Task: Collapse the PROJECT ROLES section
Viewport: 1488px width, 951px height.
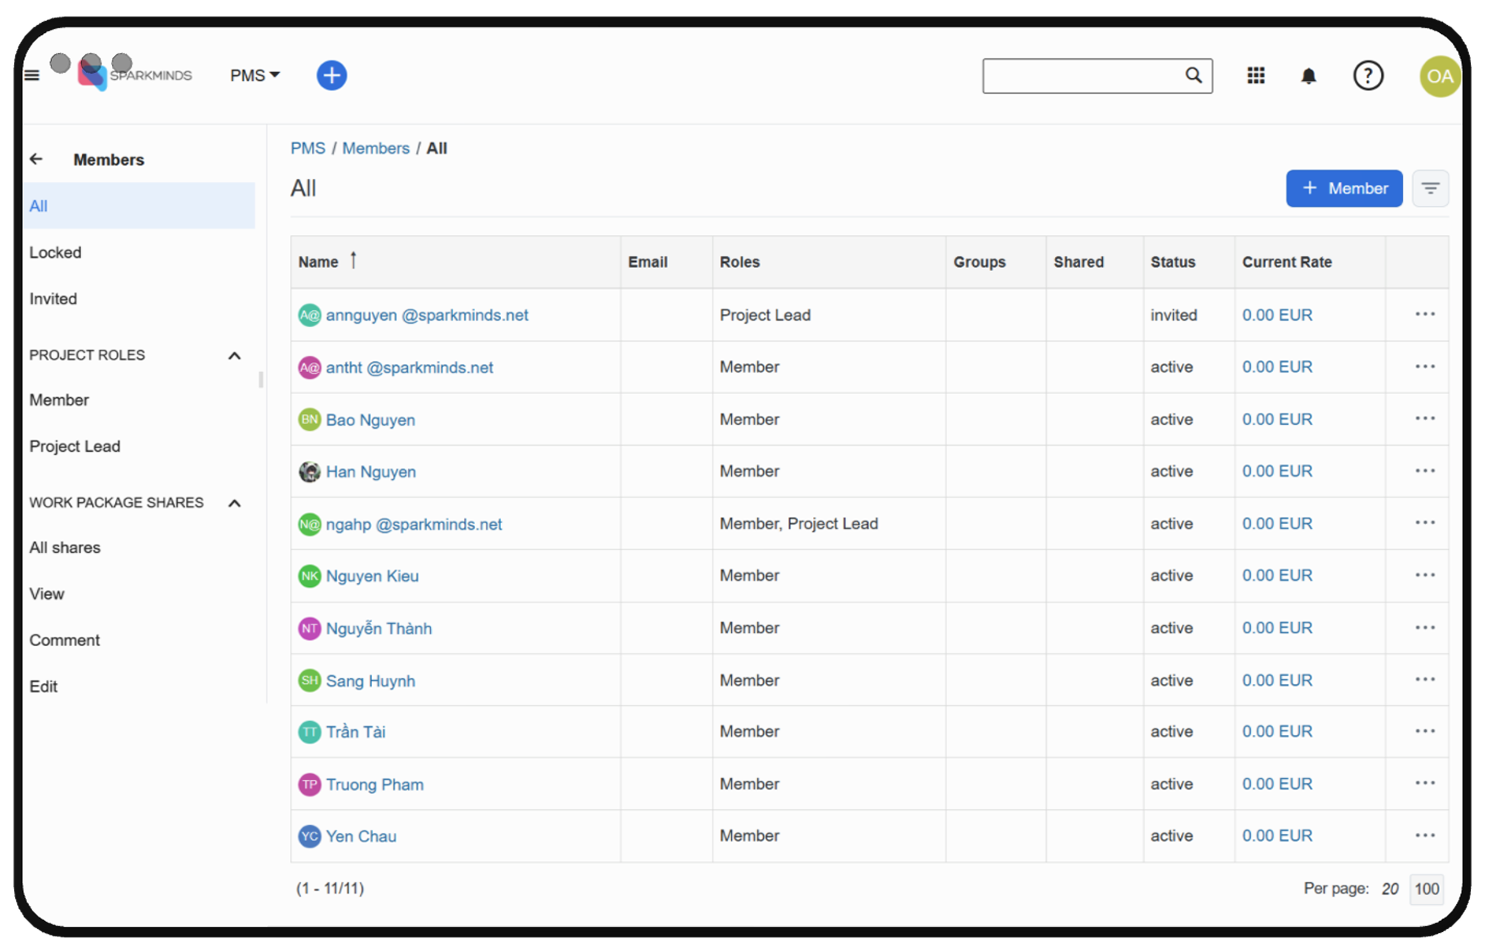Action: [x=234, y=355]
